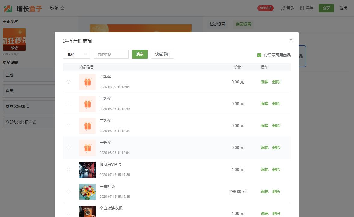Select the radio button for 三等奖
Viewport: 354px width, 217px height.
click(x=69, y=104)
